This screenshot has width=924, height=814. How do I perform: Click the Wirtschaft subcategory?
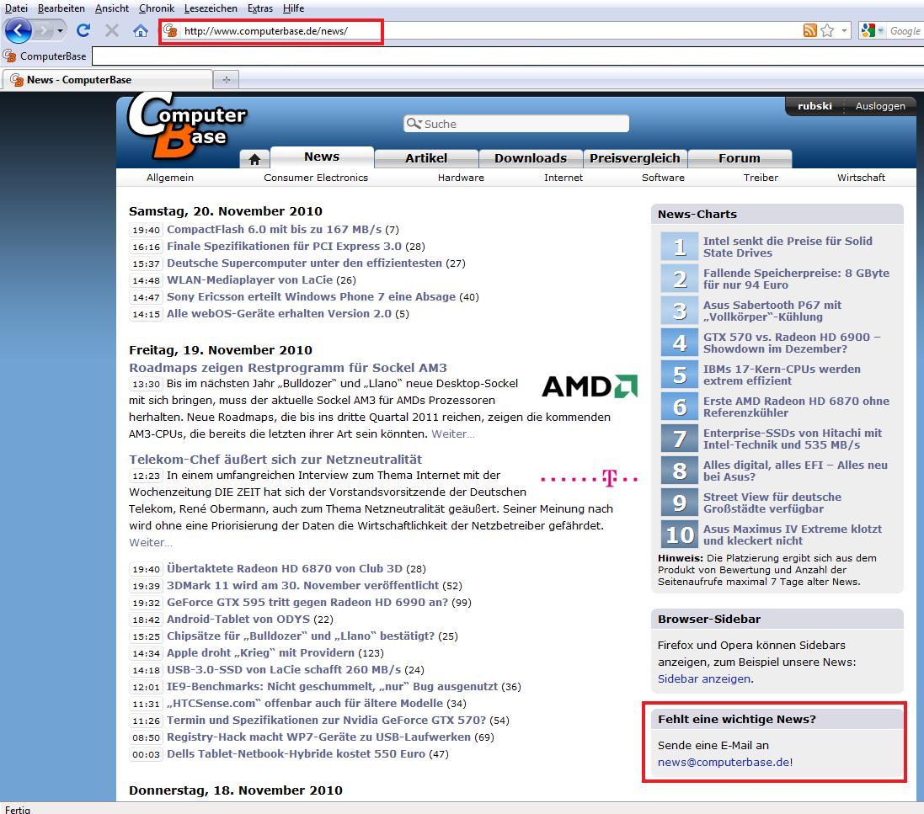point(861,178)
